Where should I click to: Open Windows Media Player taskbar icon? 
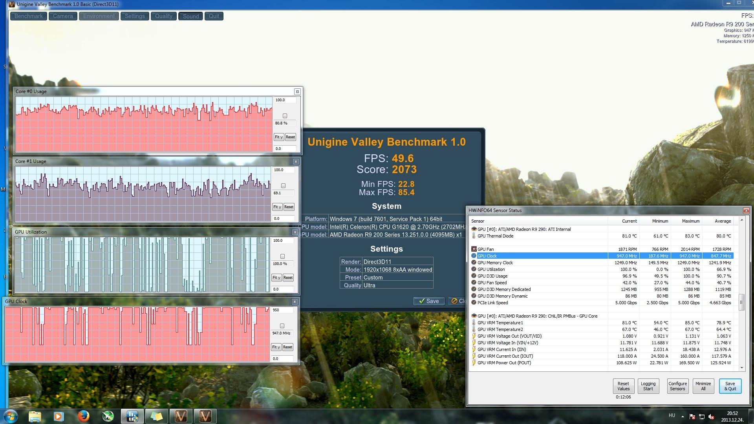(59, 416)
